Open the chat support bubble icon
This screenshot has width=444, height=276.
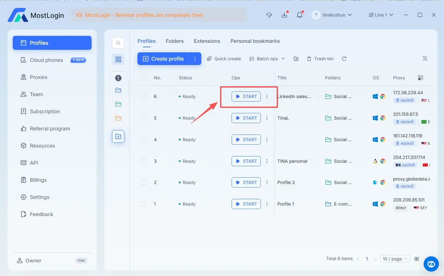tap(431, 264)
